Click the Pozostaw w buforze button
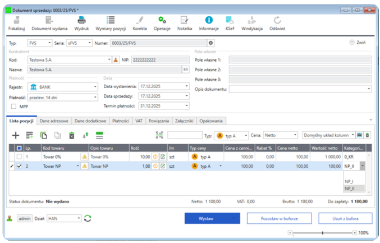 [280, 218]
